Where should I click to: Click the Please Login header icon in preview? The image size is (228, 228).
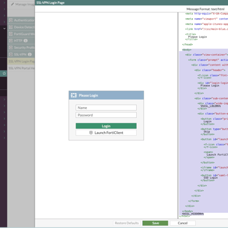coord(74,95)
